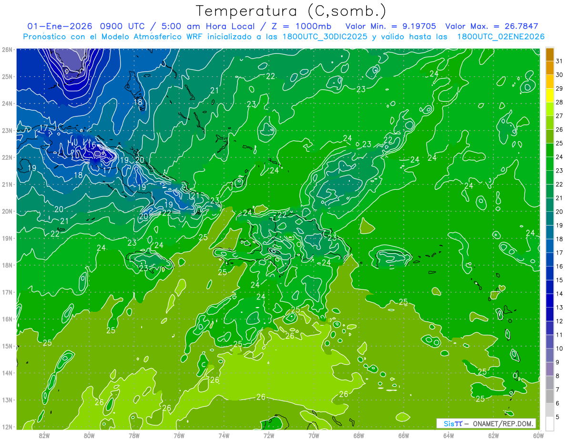Select the valid-until time "1800UTC_02ENE2026"
The width and height of the screenshot is (572, 442).
[x=500, y=36]
